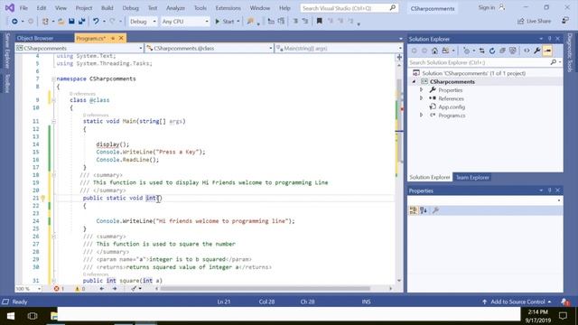Uncomment the selected lines icon

click(305, 22)
